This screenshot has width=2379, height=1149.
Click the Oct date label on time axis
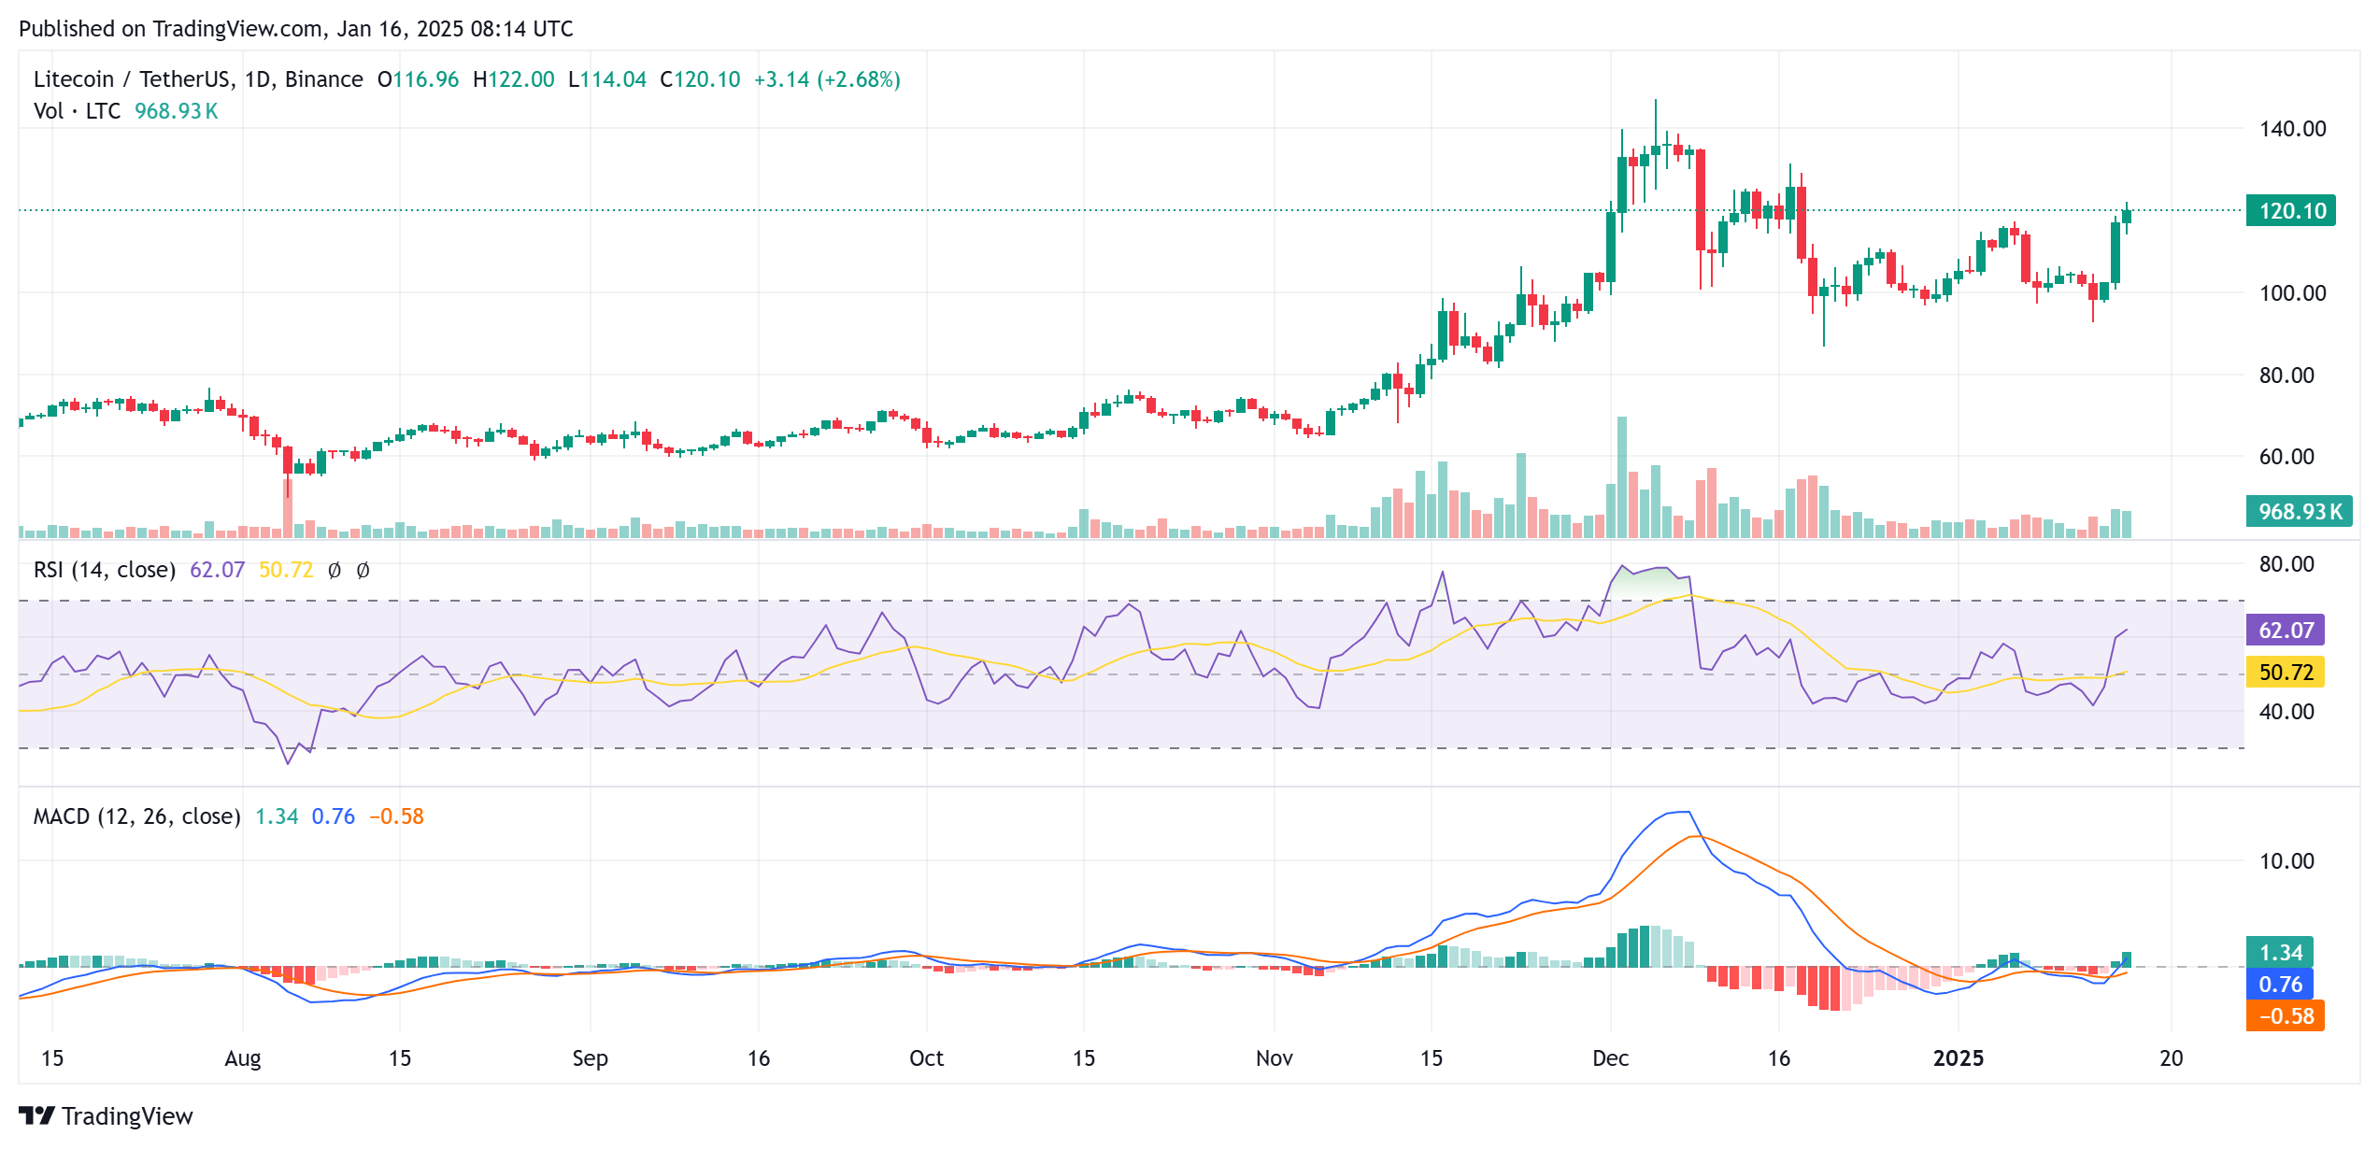(926, 1058)
